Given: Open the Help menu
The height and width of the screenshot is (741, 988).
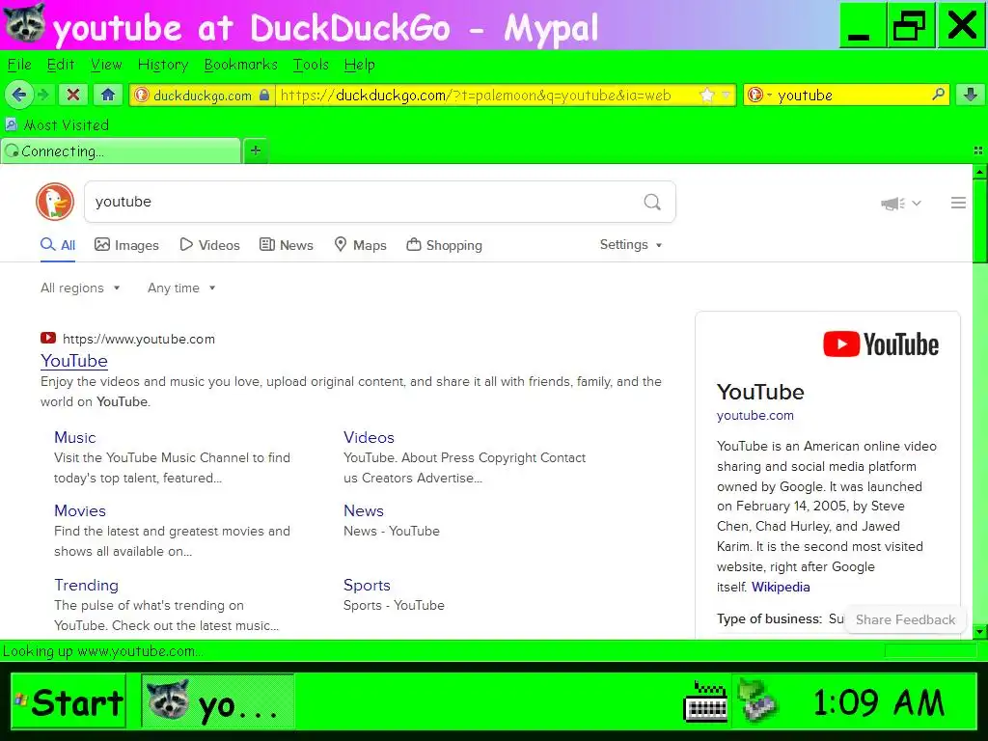Looking at the screenshot, I should coord(359,65).
